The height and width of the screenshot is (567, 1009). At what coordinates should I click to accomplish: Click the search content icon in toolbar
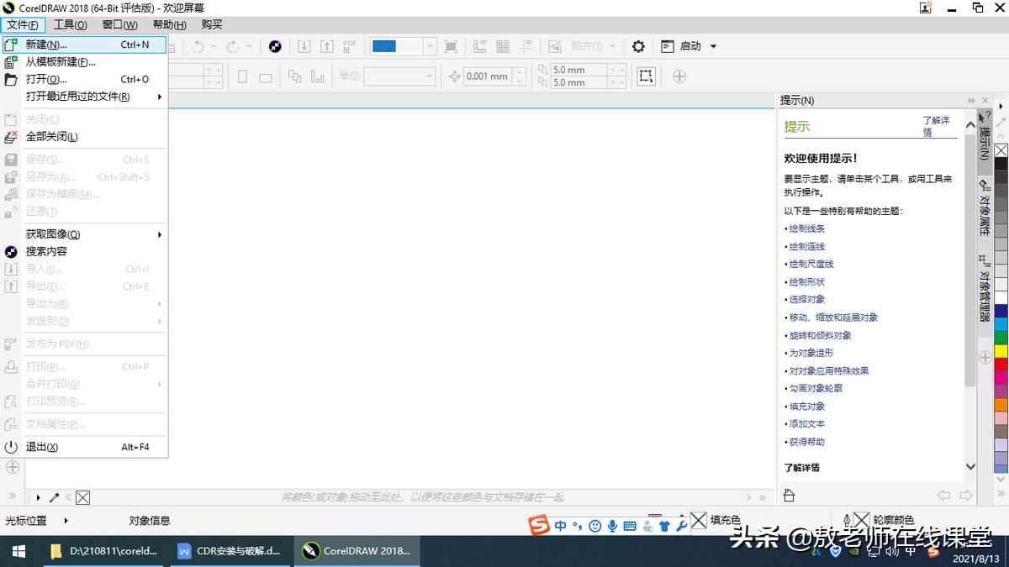click(x=275, y=46)
